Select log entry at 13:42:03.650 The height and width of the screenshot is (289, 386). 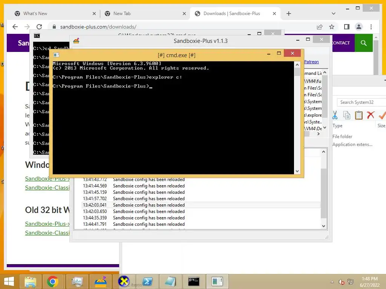coord(201,211)
